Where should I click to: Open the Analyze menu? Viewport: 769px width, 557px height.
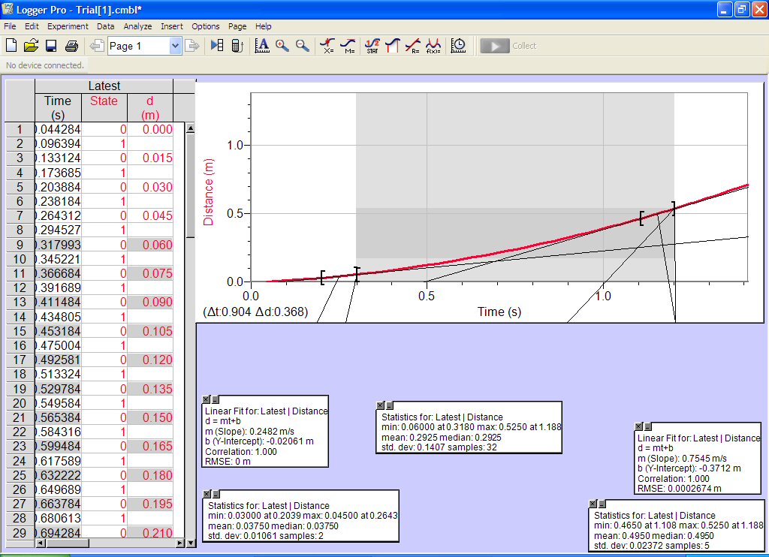(137, 26)
